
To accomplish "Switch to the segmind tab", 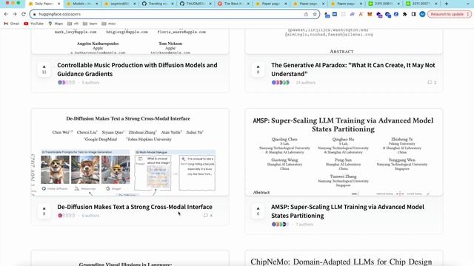I will coord(120,4).
